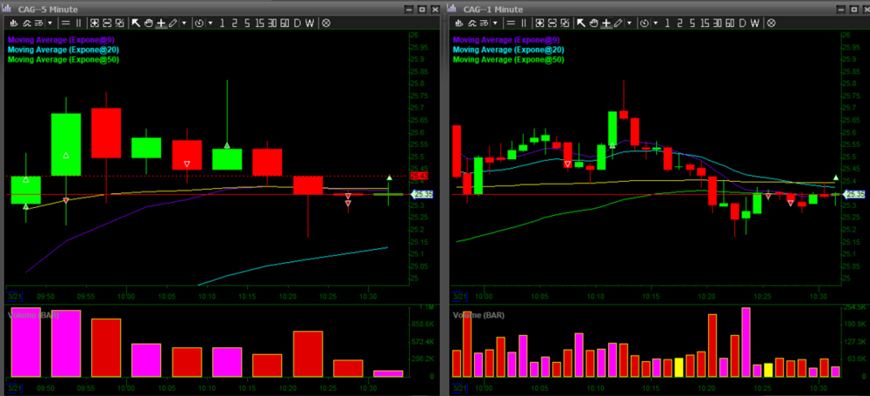Toggle the 60 minute interval in 1 Minute chart
The image size is (870, 396).
click(729, 22)
